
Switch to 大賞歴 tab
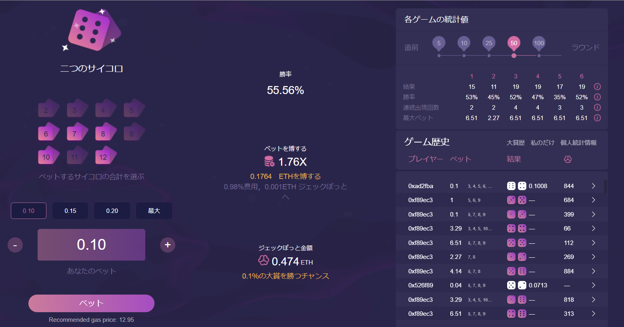pos(516,142)
